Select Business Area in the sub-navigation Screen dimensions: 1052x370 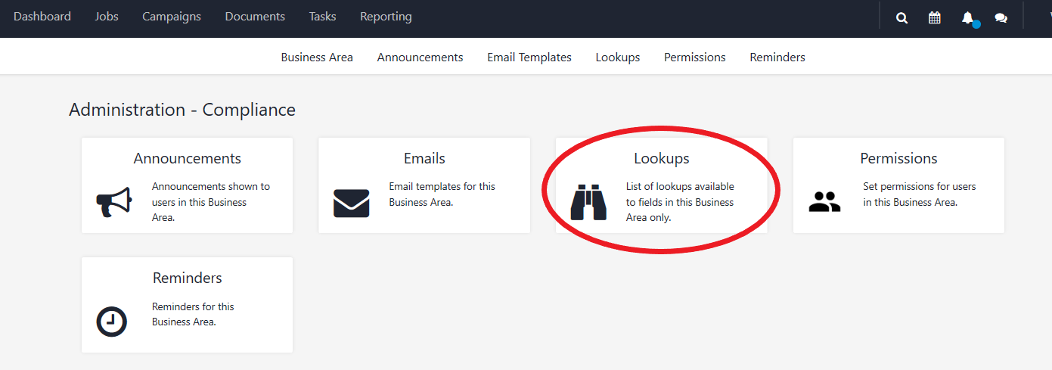tap(317, 58)
